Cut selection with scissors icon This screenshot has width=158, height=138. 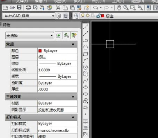pos(58,8)
